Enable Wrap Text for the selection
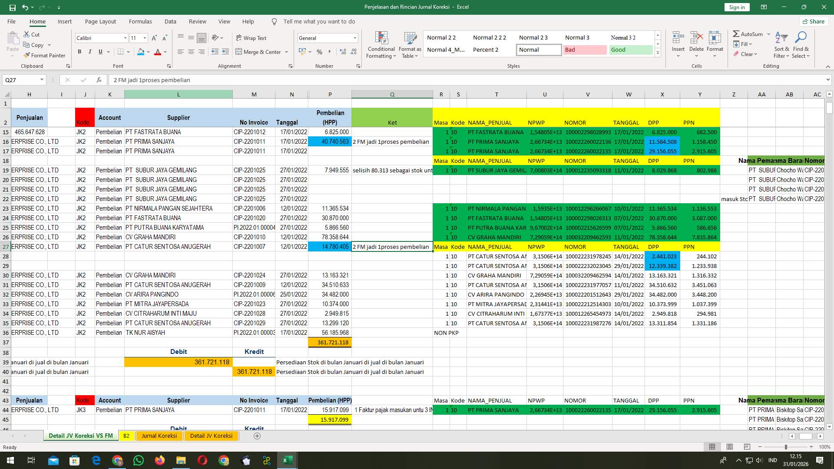 [252, 38]
